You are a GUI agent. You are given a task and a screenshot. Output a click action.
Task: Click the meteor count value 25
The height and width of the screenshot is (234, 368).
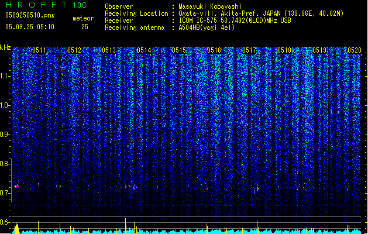[x=85, y=27]
